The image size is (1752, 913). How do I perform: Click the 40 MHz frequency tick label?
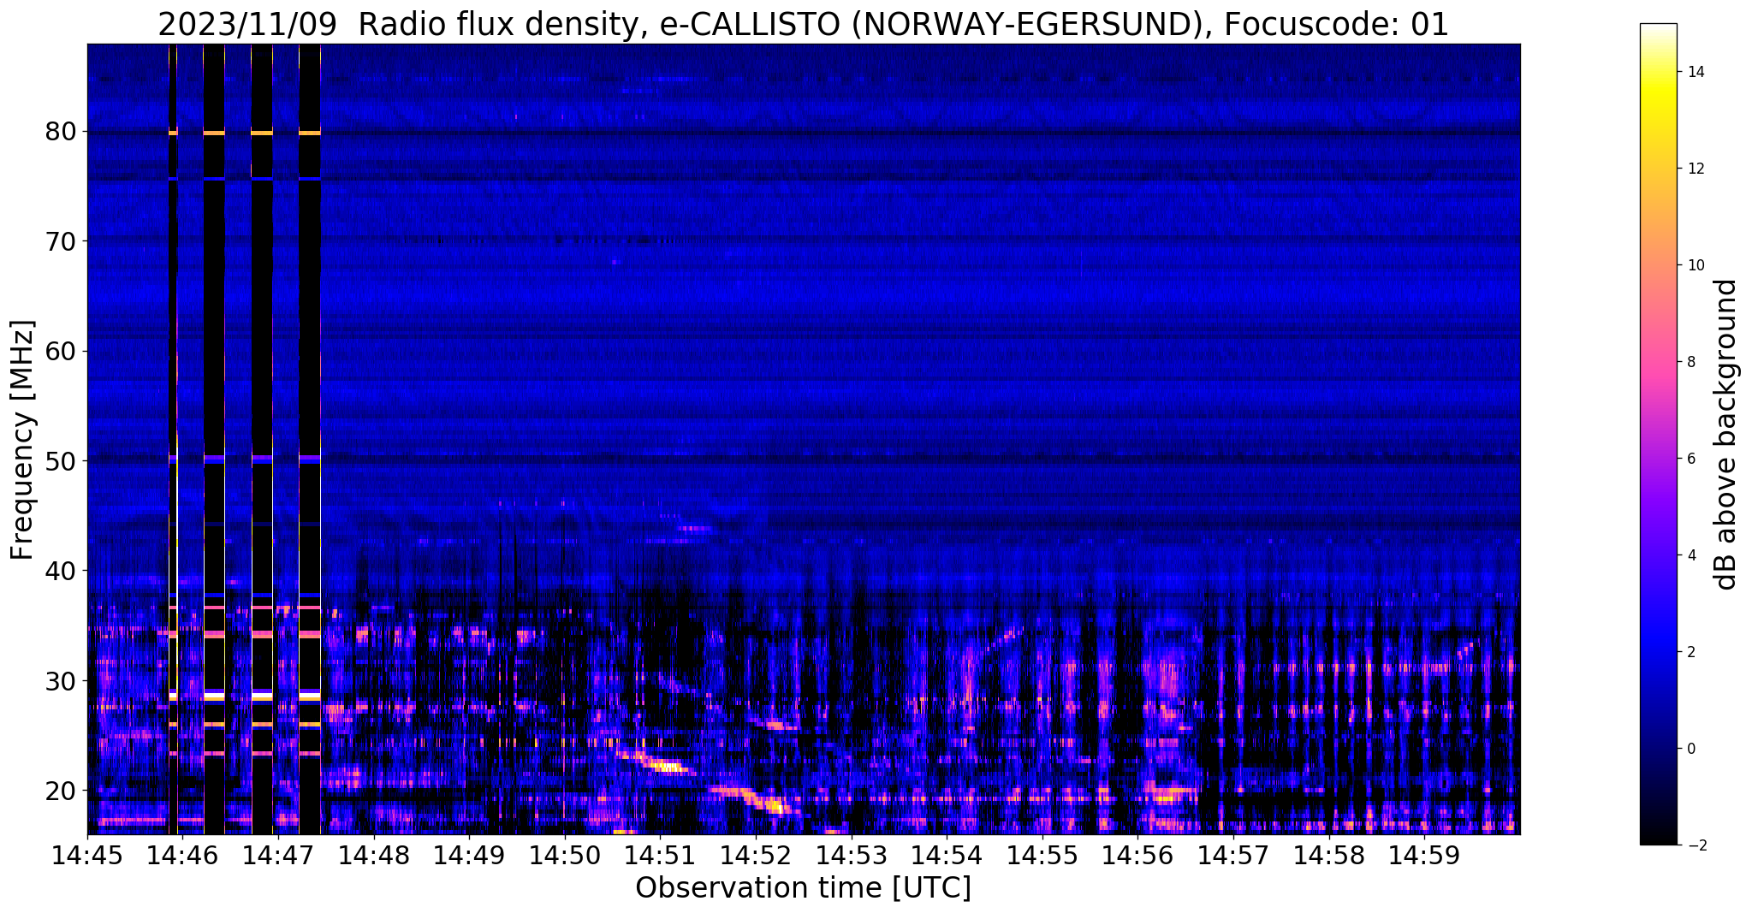tap(61, 571)
